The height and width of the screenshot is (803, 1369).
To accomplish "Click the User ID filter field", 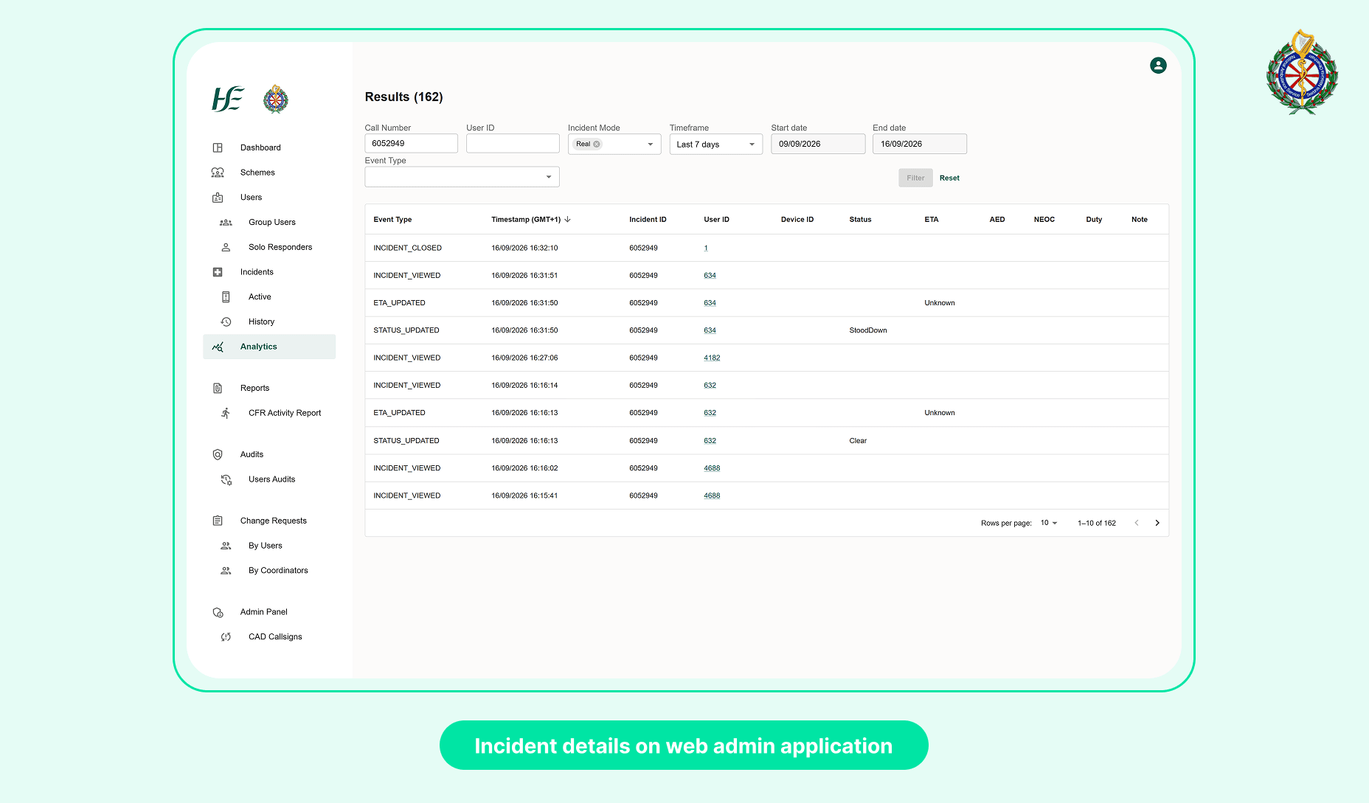I will (513, 144).
